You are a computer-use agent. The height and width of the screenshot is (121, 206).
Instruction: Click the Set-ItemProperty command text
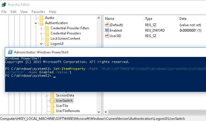69,69
